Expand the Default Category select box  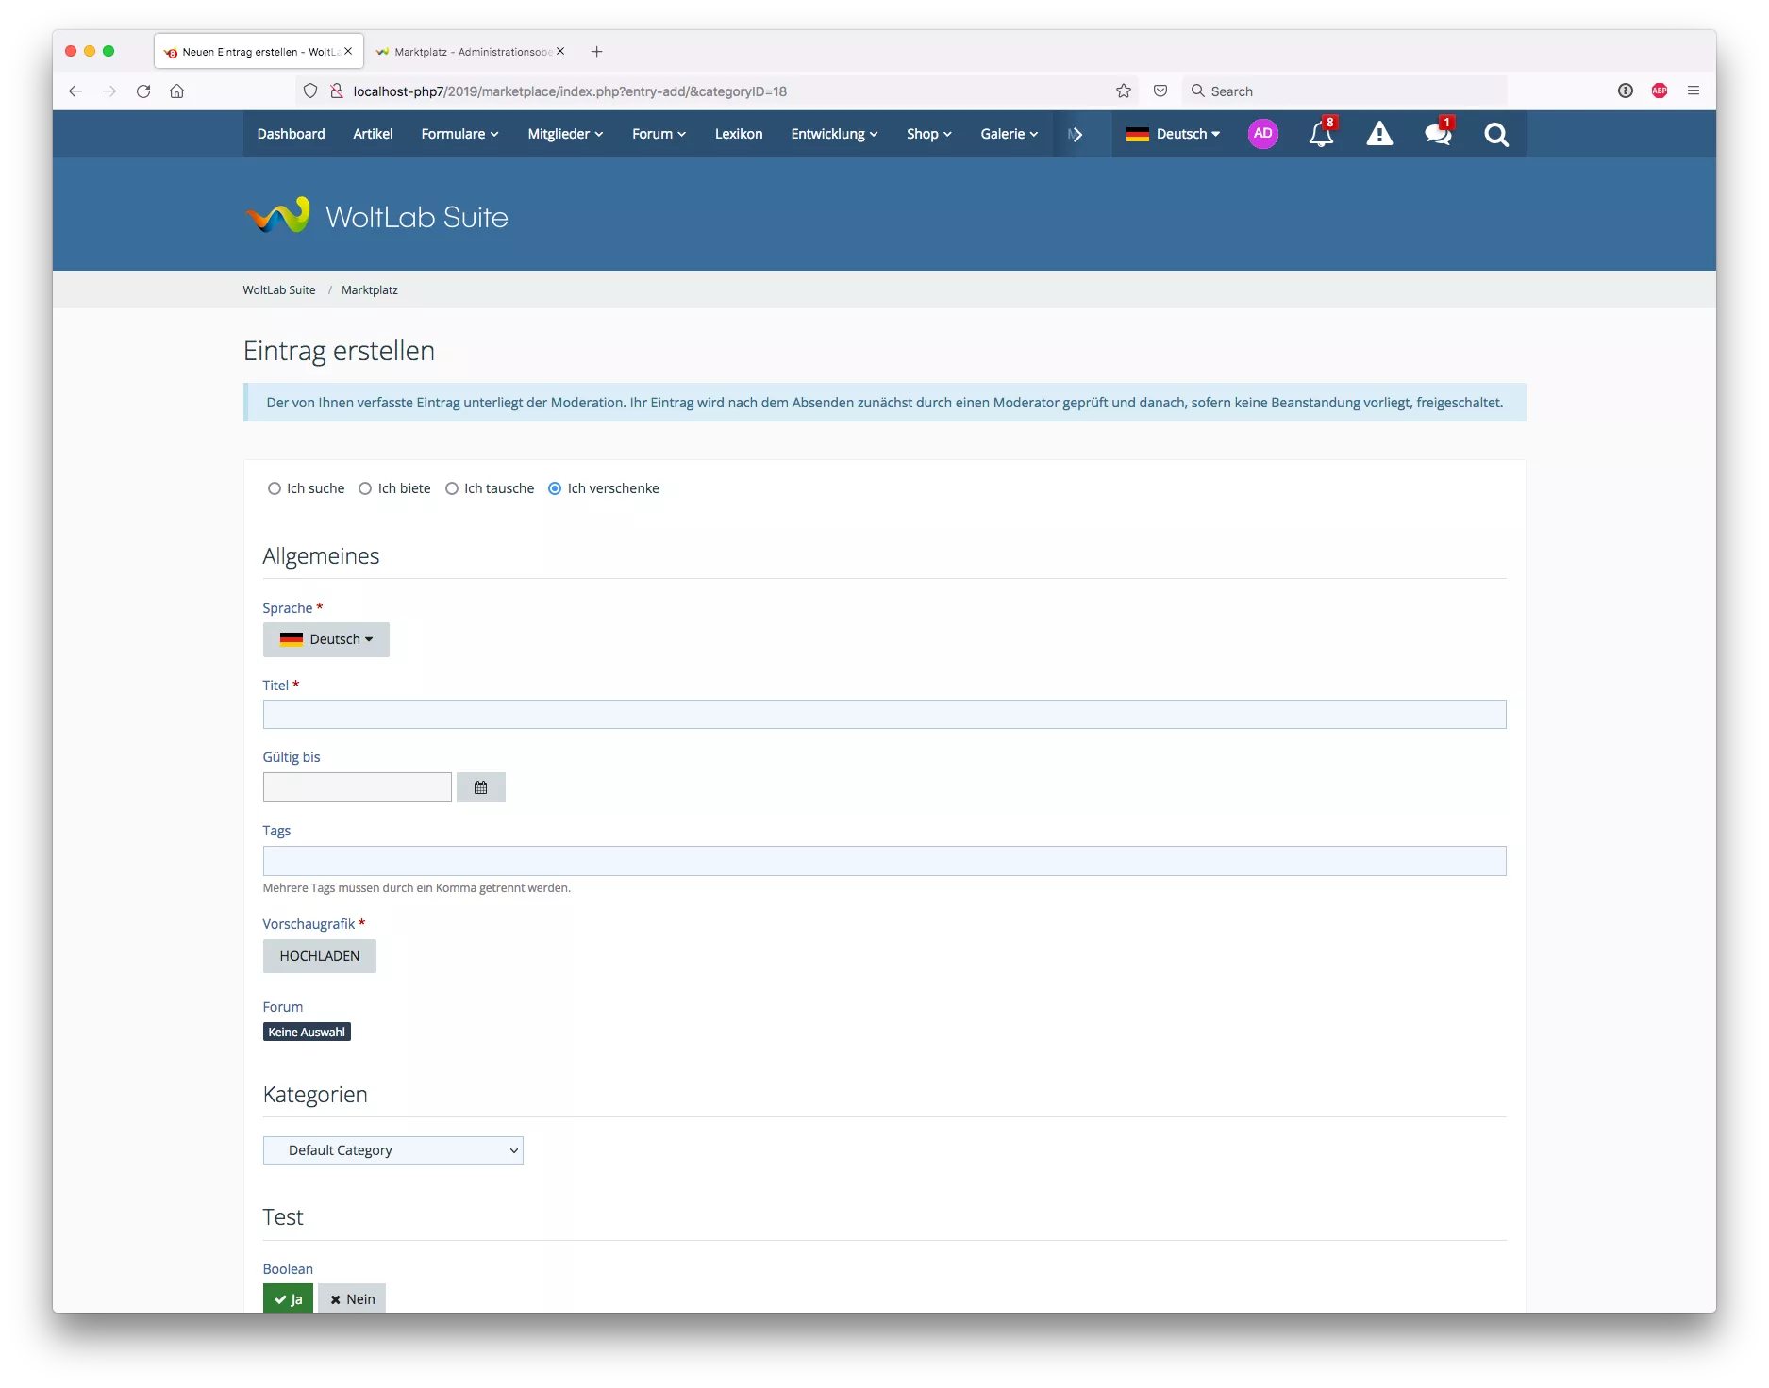[x=392, y=1150]
